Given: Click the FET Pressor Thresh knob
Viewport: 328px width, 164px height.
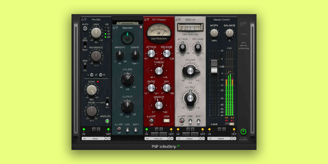Looking at the screenshot, I should click(159, 71).
